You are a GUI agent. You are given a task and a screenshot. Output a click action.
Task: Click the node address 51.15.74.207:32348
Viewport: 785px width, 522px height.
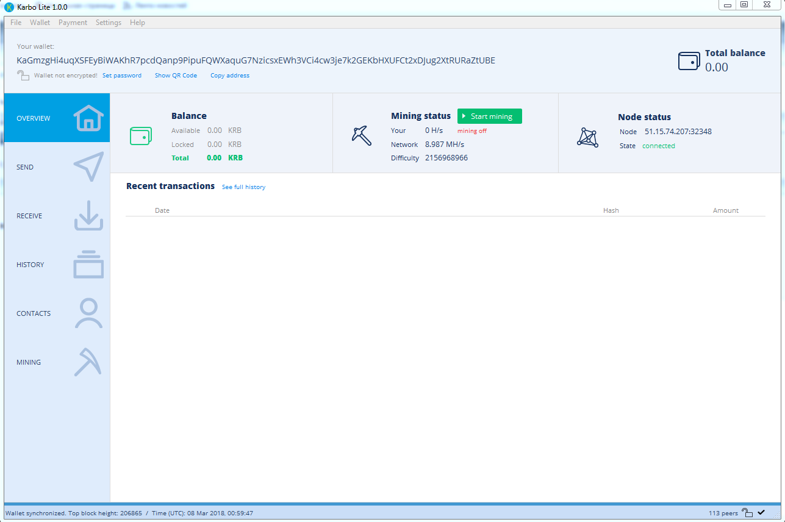pos(678,131)
